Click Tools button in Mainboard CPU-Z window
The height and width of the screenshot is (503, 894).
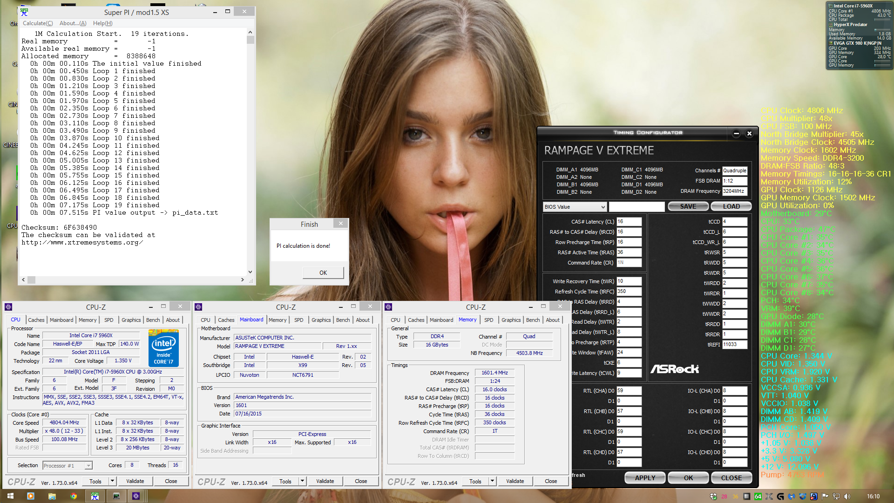[285, 481]
